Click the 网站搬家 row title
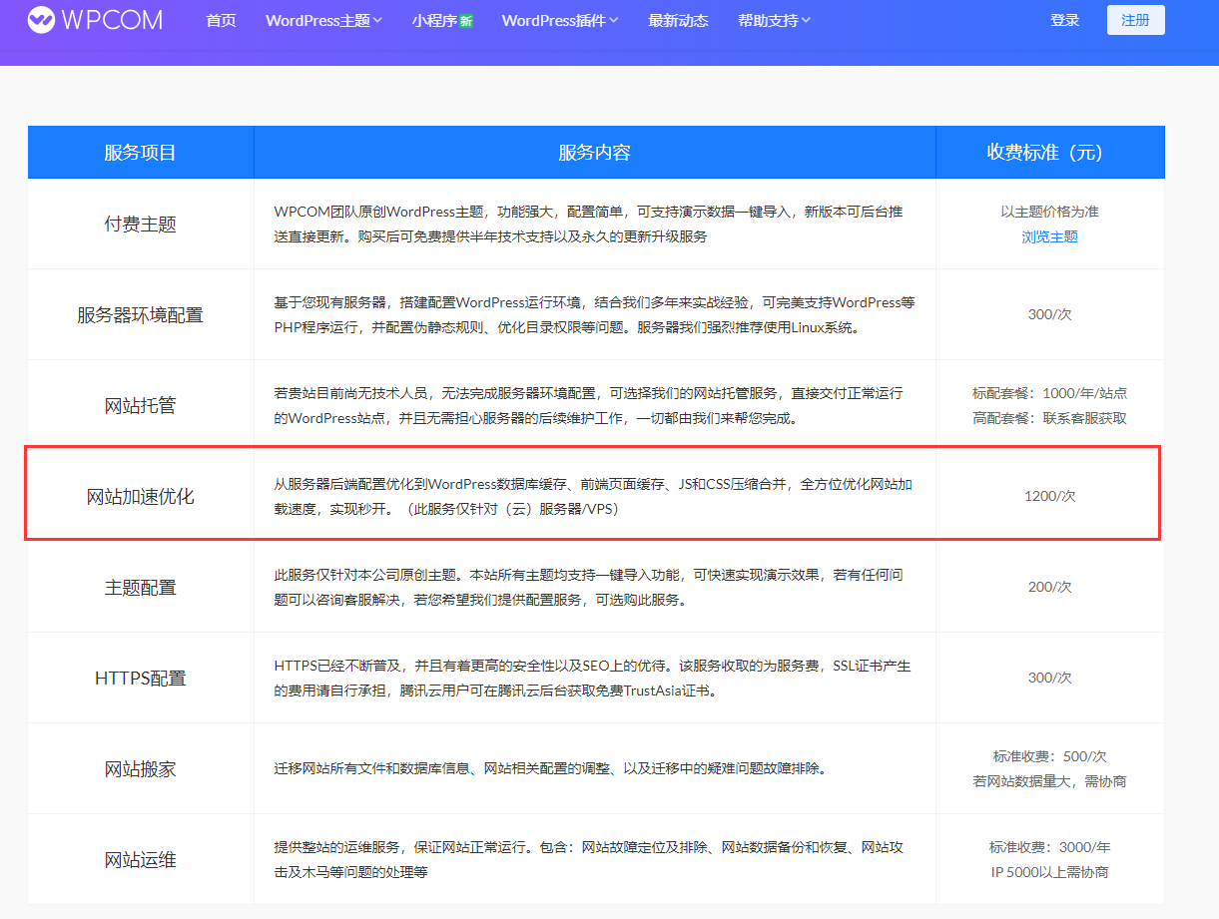1219x919 pixels. pos(141,769)
